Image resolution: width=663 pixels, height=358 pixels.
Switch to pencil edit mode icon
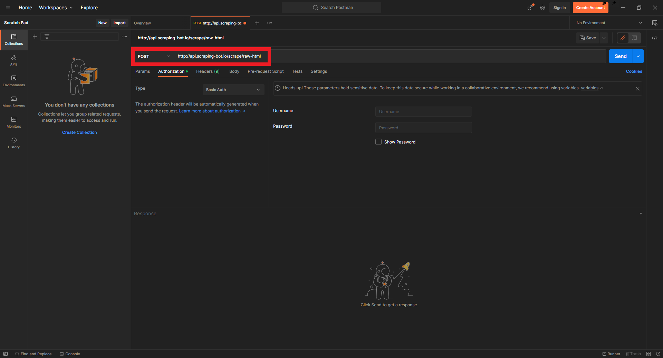click(623, 38)
